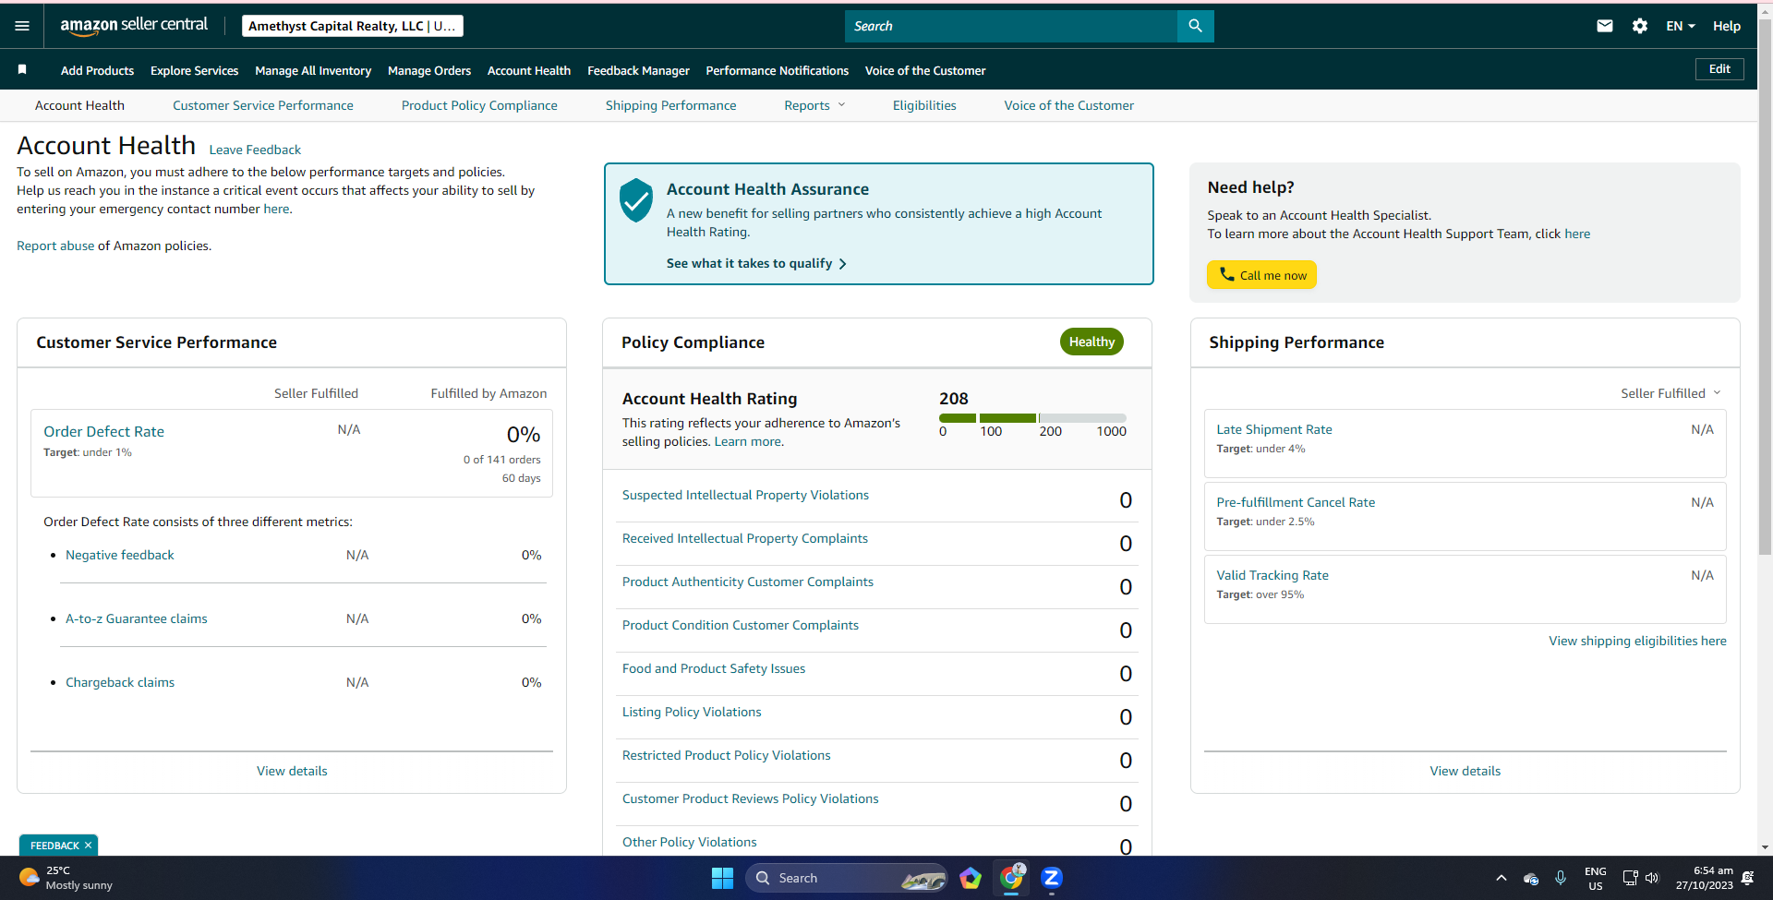Viewport: 1773px width, 900px height.
Task: Open the Seller Fulfilled shipping dropdown
Action: (1670, 393)
